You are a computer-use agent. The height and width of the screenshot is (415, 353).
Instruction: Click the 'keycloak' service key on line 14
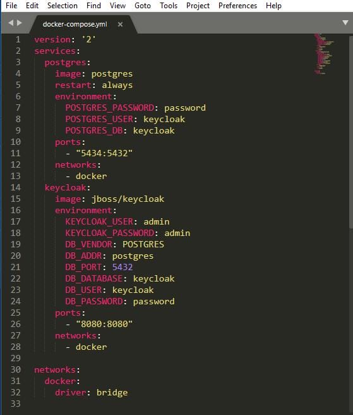[66, 187]
